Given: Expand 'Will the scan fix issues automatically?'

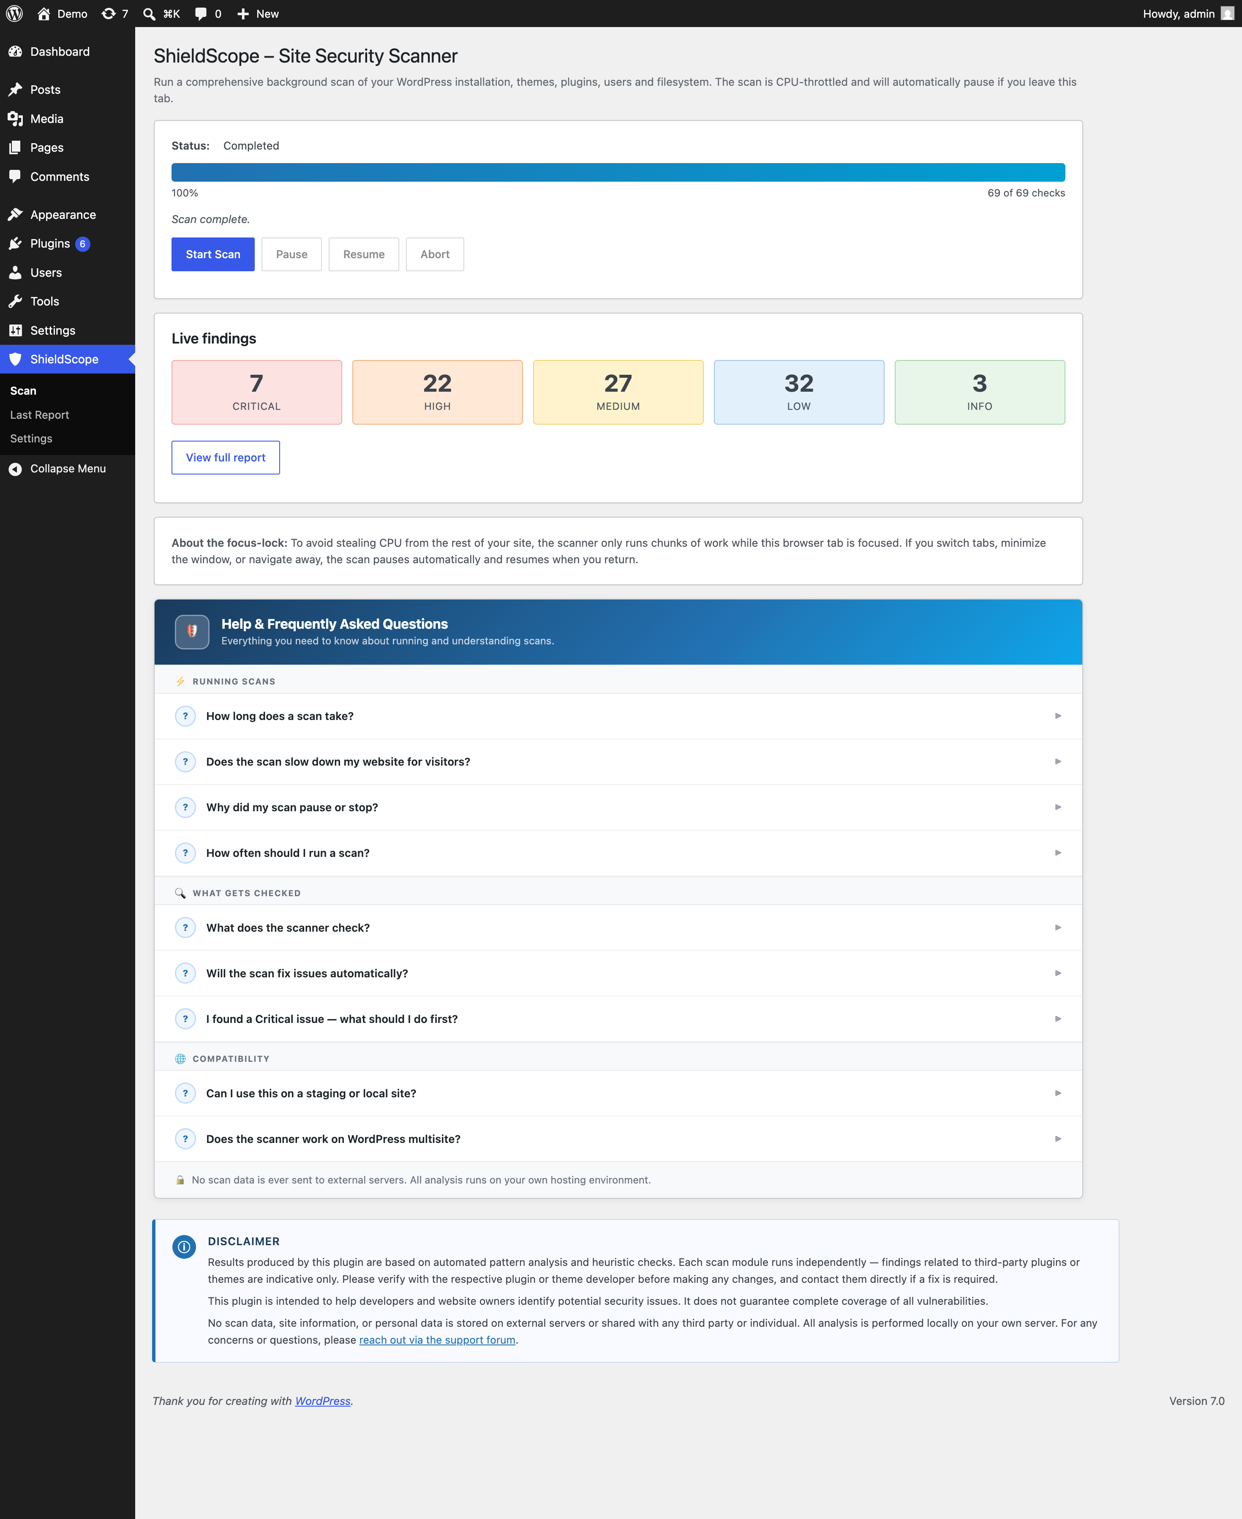Looking at the screenshot, I should click(618, 974).
